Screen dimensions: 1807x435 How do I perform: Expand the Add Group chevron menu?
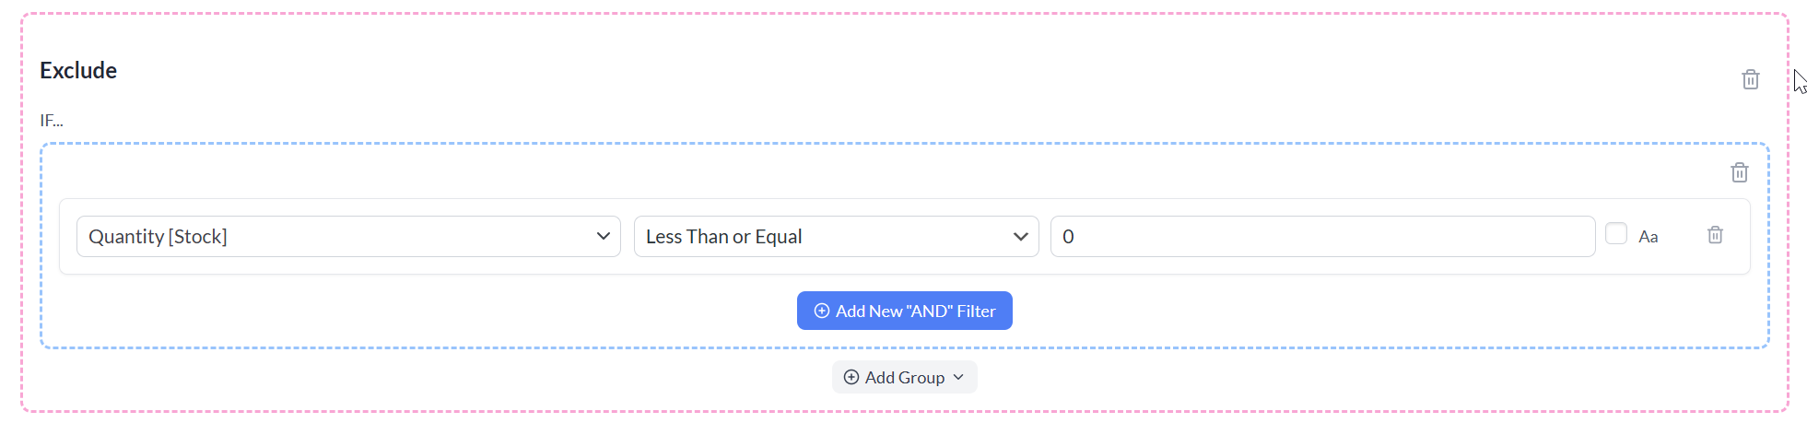[958, 377]
